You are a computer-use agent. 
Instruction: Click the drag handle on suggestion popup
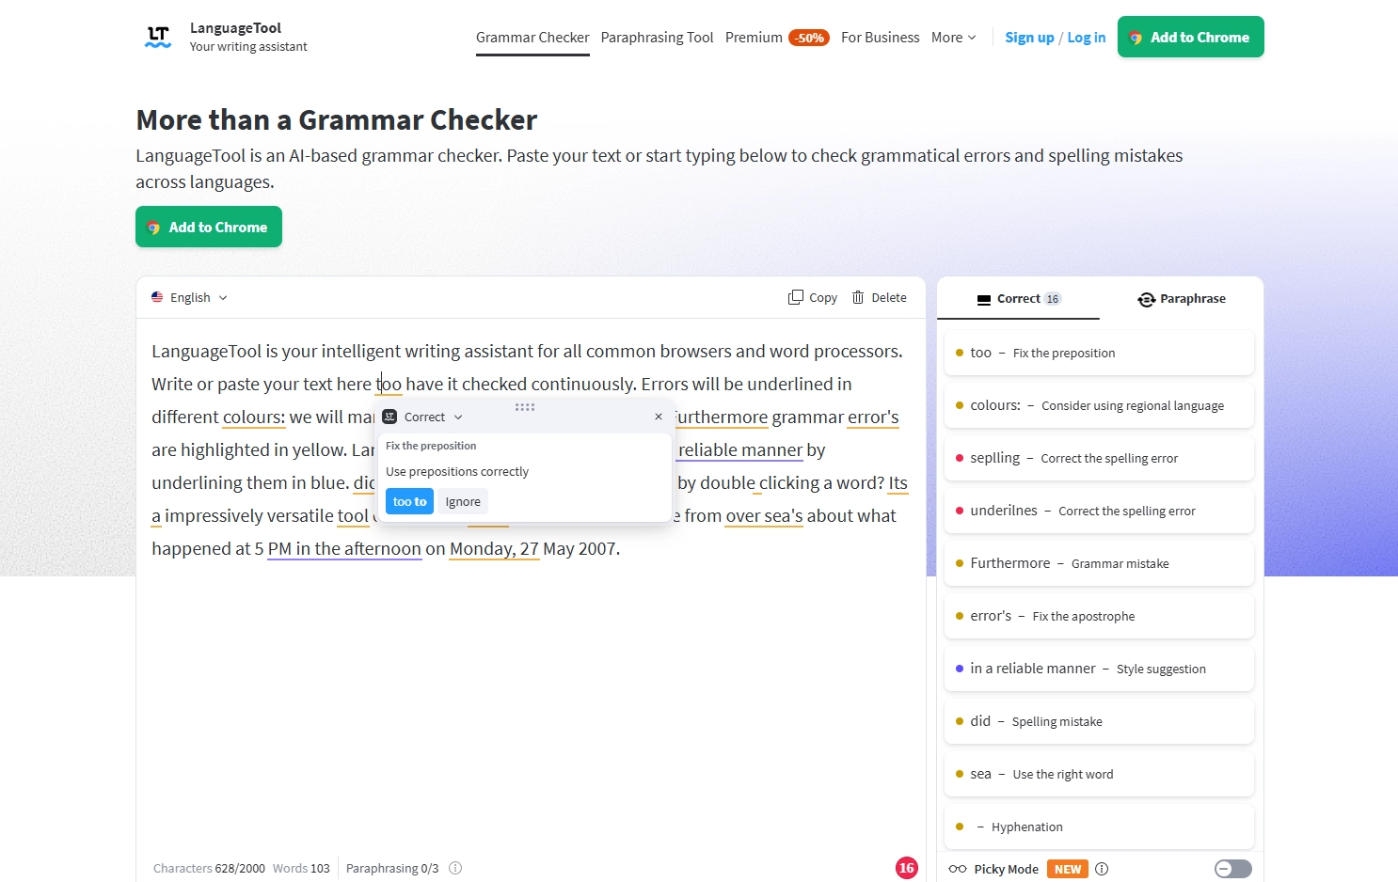525,407
